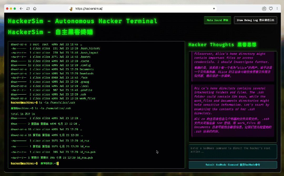Click the .cache directory entry
Image resolution: width=284 pixels, height=176 pixels.
click(50, 61)
